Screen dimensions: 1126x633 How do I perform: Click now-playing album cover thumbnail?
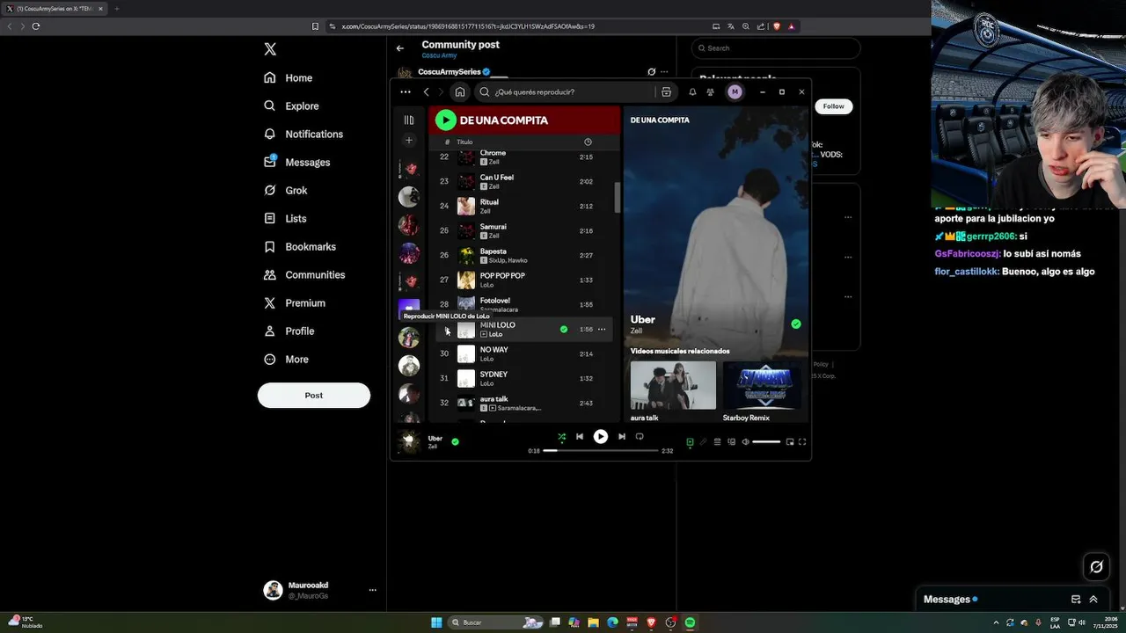(x=408, y=441)
